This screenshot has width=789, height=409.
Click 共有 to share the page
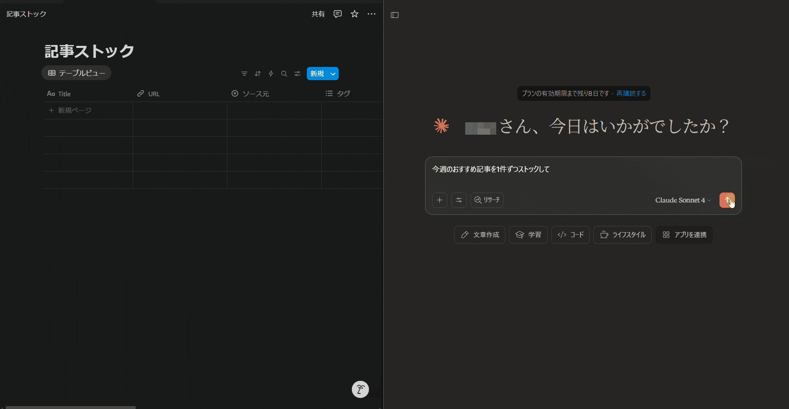(x=318, y=14)
